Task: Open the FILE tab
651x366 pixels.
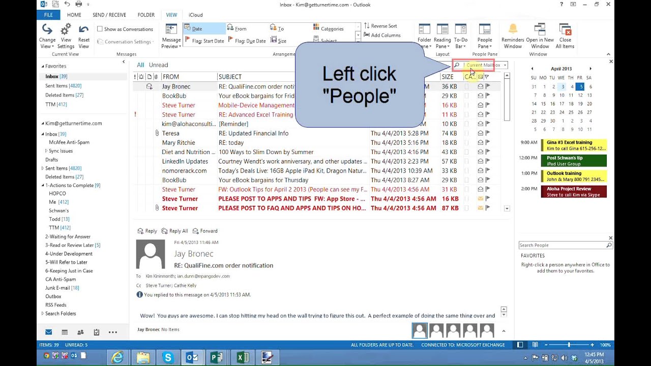Action: (x=48, y=15)
